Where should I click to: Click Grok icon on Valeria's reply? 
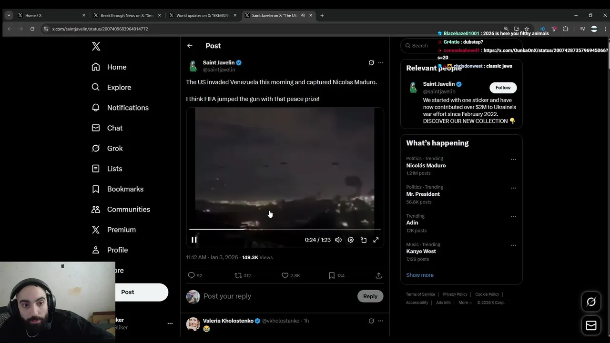click(371, 321)
